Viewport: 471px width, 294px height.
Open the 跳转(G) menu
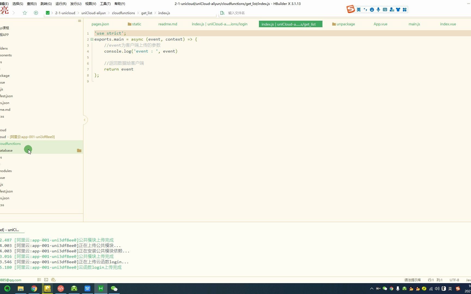(x=46, y=4)
